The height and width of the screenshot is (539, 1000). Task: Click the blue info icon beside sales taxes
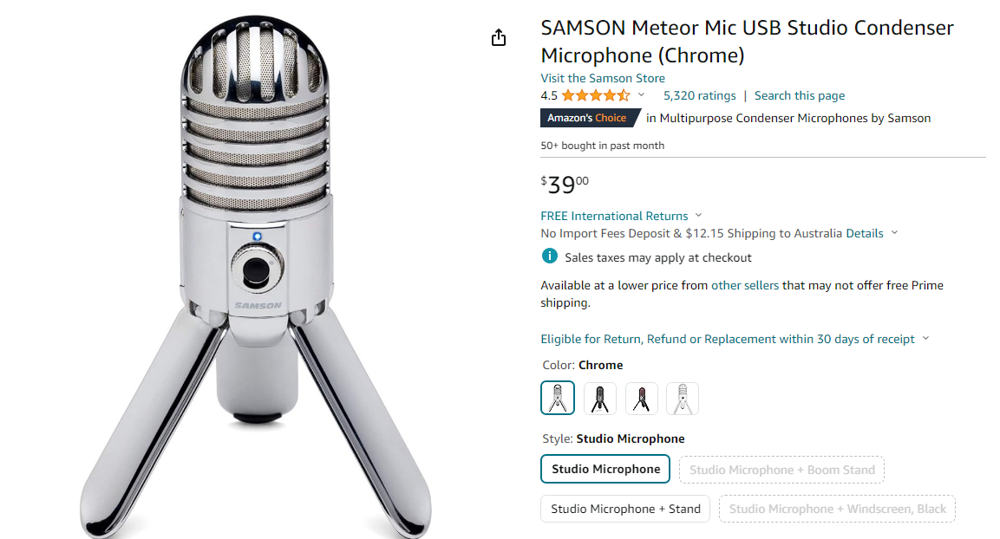(549, 257)
